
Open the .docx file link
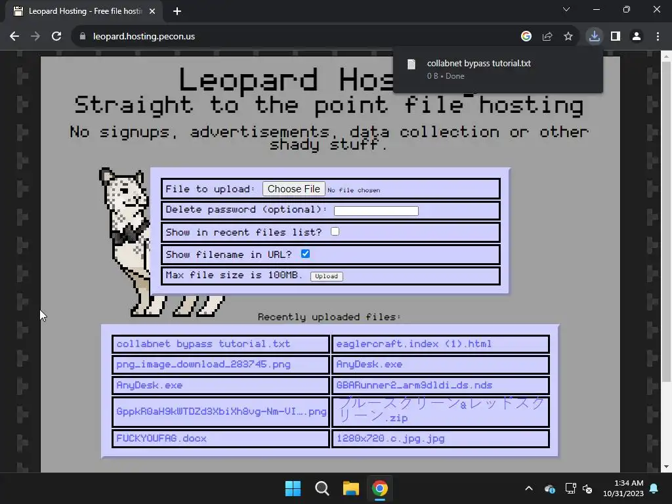point(161,438)
